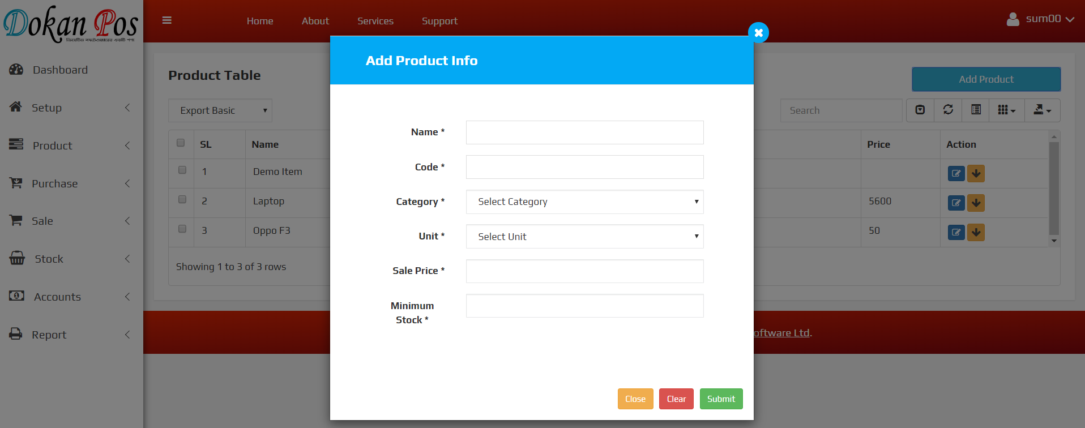Open the columns visibility grid icon

(x=1006, y=110)
